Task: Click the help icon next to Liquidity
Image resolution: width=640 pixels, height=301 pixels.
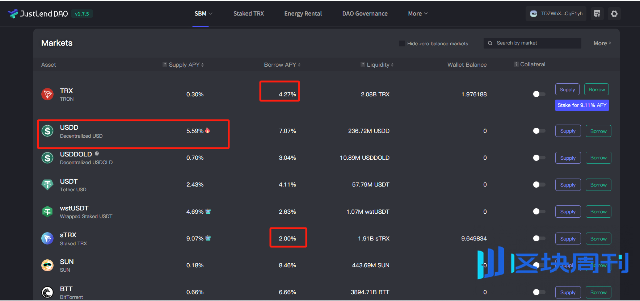Action: pos(363,64)
